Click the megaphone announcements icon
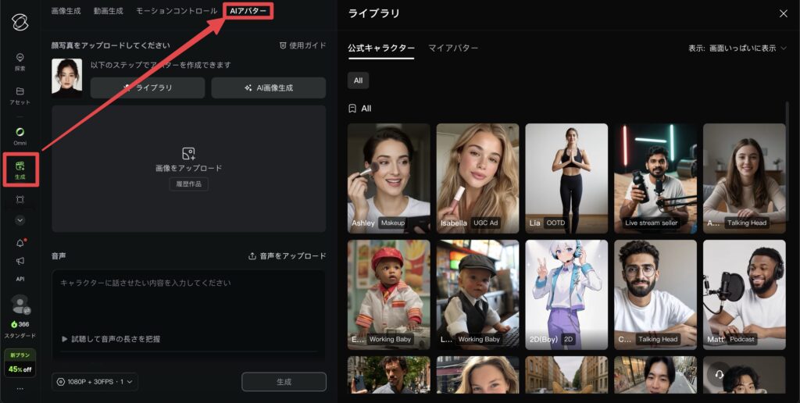Image resolution: width=800 pixels, height=403 pixels. pos(20,261)
